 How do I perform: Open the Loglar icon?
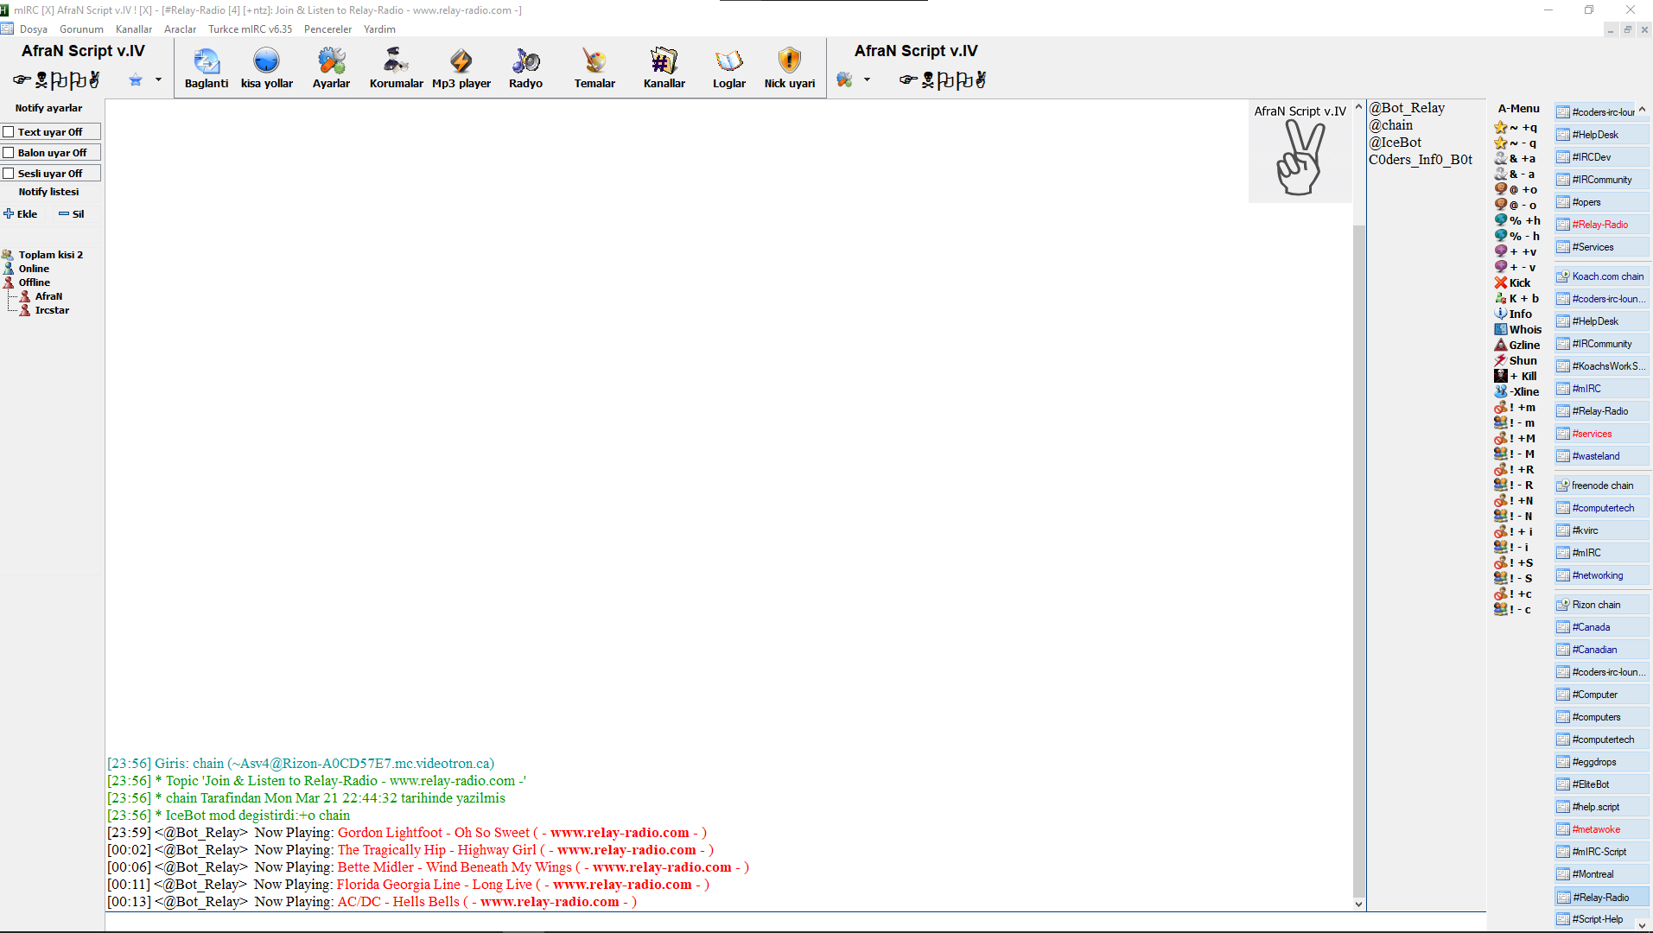coord(728,60)
